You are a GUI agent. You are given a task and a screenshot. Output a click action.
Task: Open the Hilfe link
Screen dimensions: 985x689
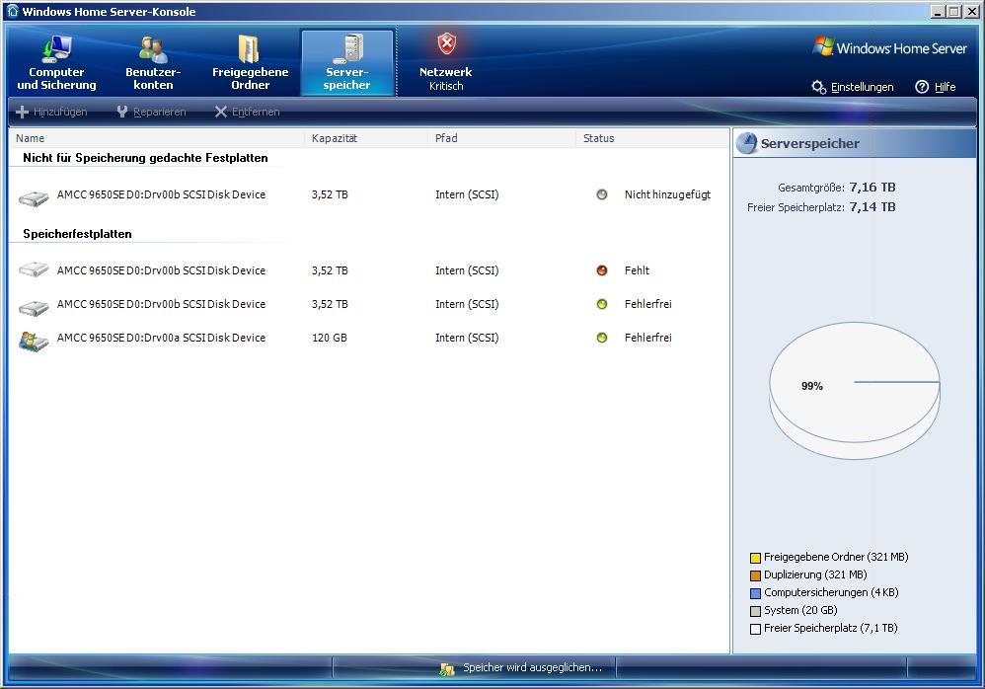(x=936, y=87)
